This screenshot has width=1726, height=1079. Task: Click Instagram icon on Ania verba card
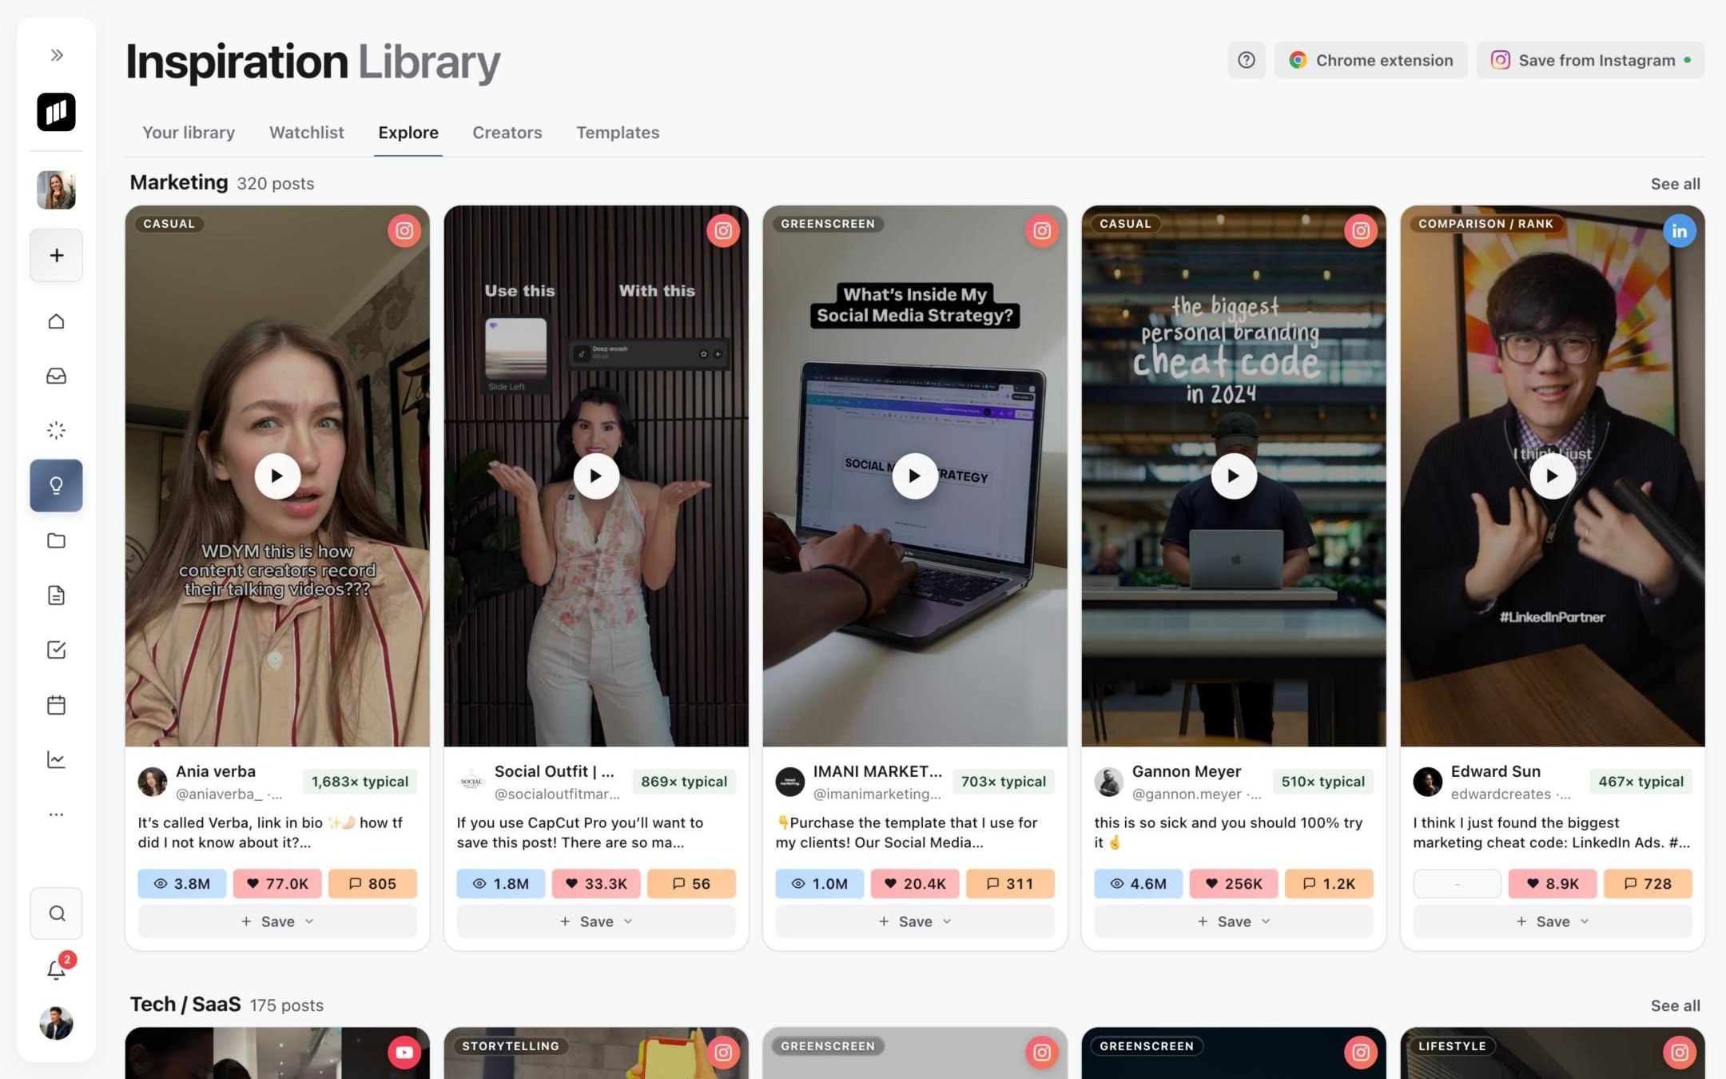(x=404, y=231)
